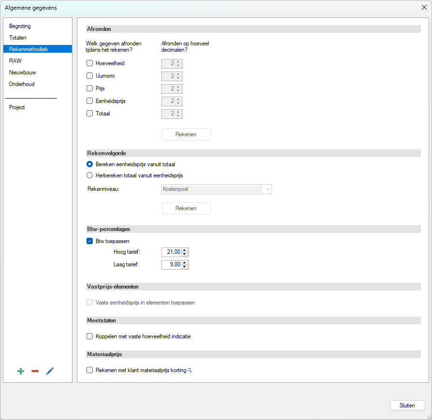
Task: Go to the Project section
Action: (x=17, y=107)
